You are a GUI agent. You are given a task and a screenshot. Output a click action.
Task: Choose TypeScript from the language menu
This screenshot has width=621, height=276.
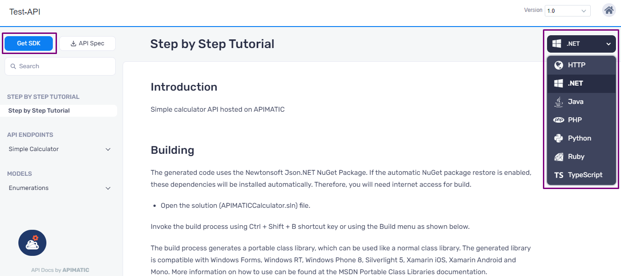pyautogui.click(x=581, y=175)
